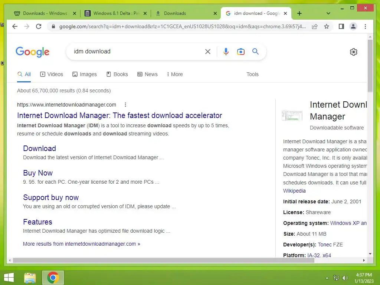The height and width of the screenshot is (285, 380).
Task: Start voice search with microphone
Action: 226,52
